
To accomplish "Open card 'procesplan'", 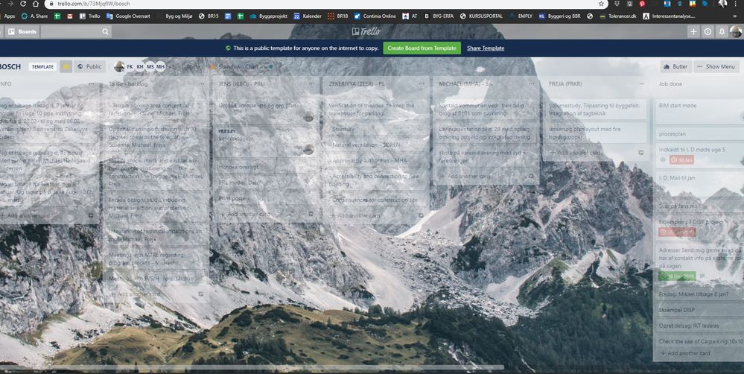I will coord(700,134).
